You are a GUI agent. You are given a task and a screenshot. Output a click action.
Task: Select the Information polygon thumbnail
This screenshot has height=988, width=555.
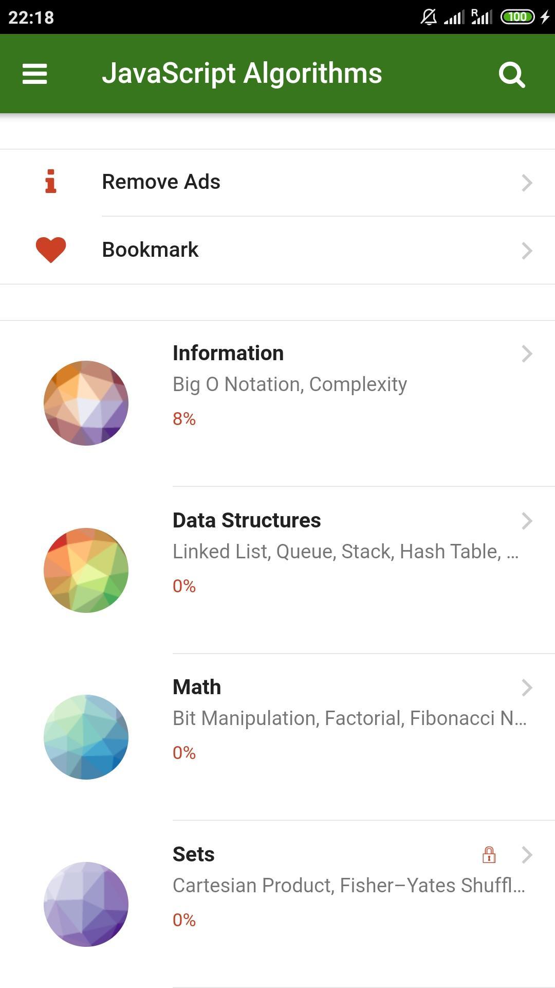86,403
